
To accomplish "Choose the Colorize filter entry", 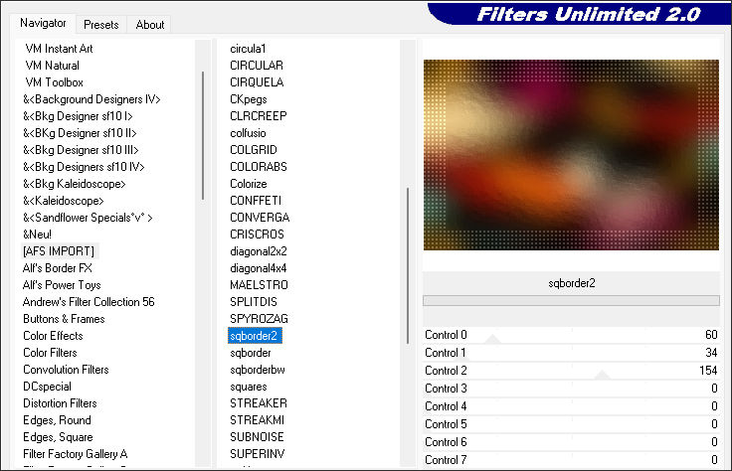I will coord(249,184).
